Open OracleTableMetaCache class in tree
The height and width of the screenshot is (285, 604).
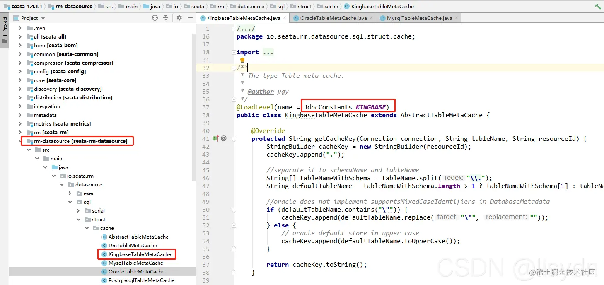pos(136,271)
